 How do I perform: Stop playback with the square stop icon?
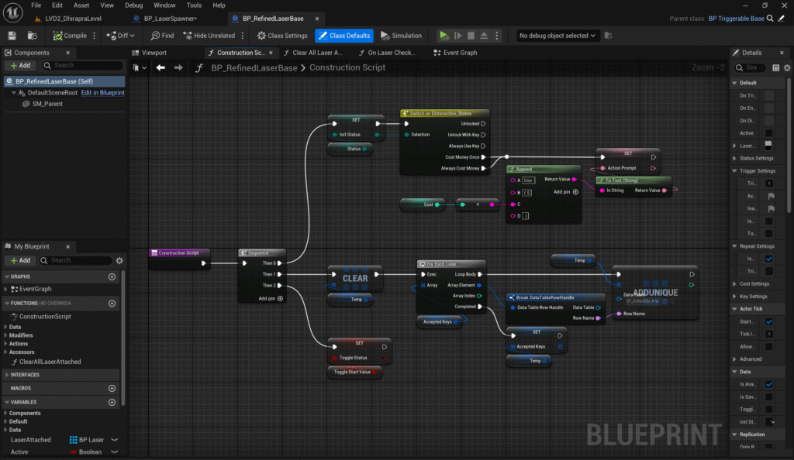click(x=471, y=36)
